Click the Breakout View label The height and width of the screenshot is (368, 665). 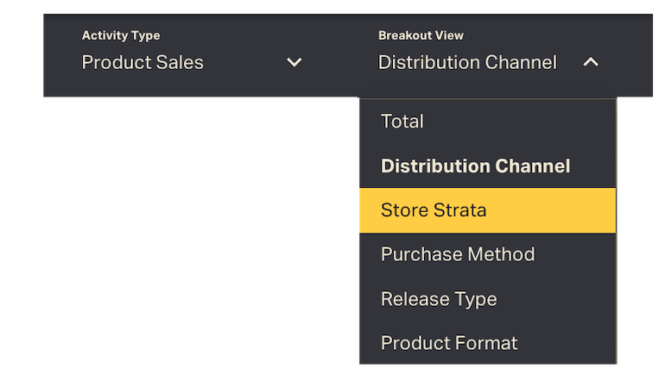(x=421, y=36)
